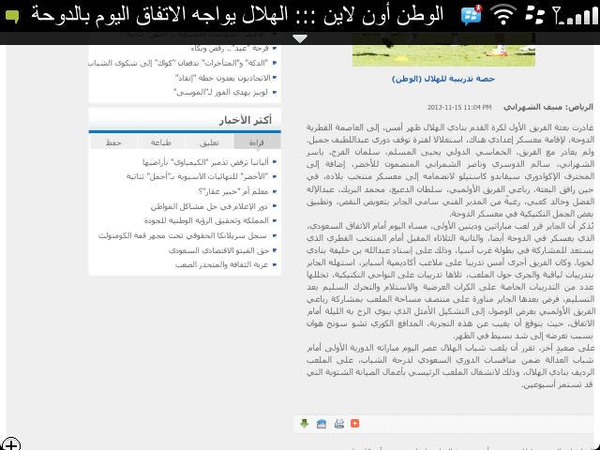Open link معلم أم "خبير عقار"؟
The width and height of the screenshot is (600, 450).
(x=233, y=191)
